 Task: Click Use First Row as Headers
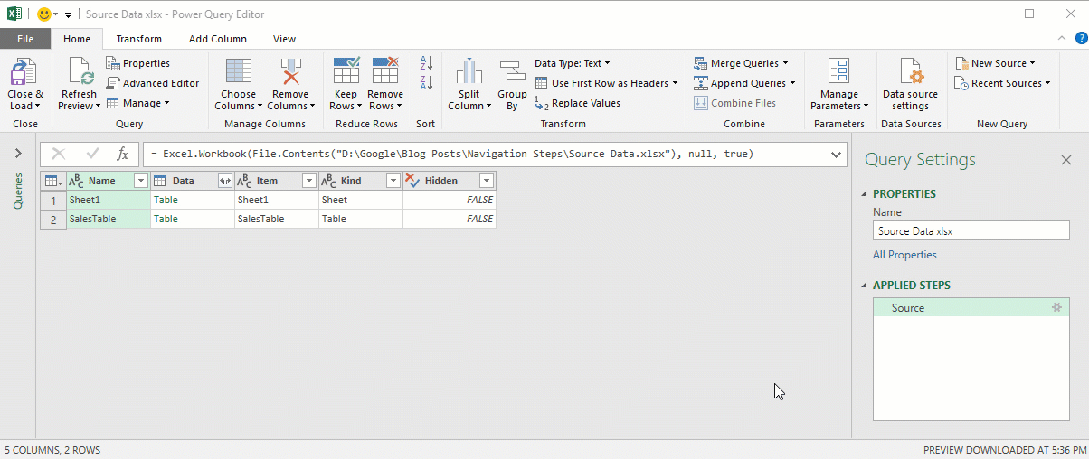click(606, 83)
